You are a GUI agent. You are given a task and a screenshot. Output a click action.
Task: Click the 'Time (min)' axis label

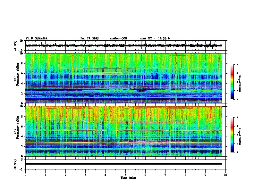point(128,178)
